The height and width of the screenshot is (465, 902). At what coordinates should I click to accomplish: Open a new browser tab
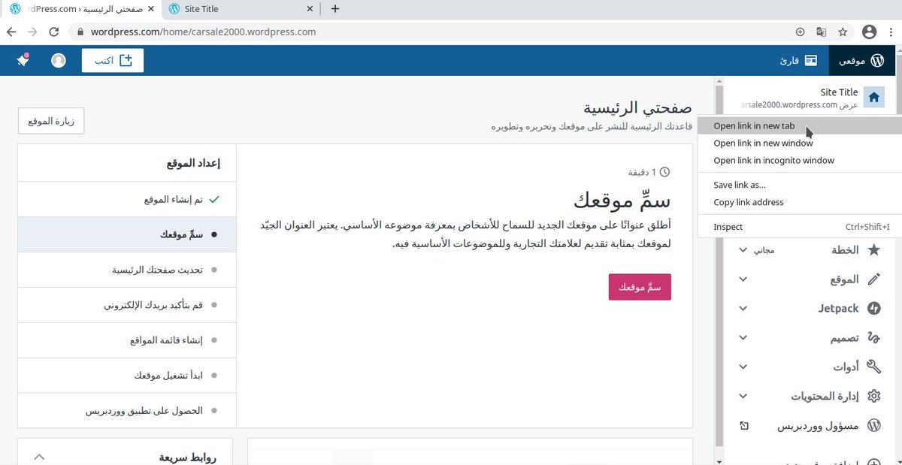pos(335,9)
